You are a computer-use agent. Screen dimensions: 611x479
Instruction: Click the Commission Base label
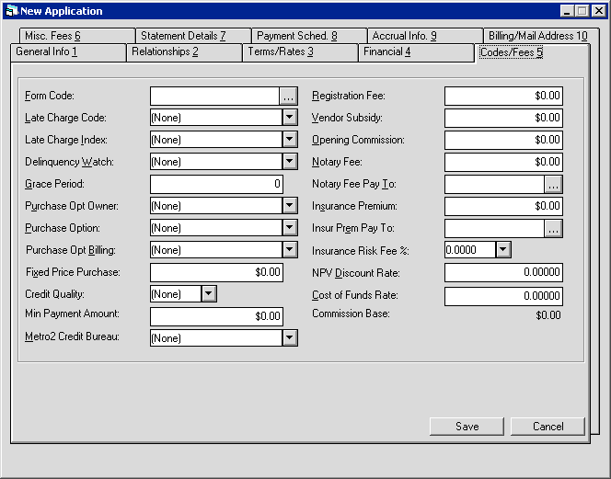[x=351, y=314]
